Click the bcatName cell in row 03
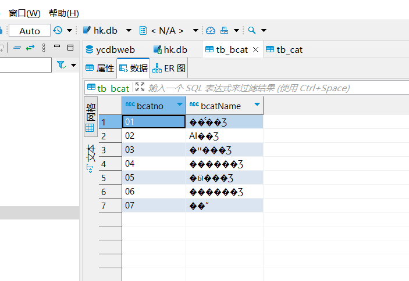The image size is (409, 281). click(x=225, y=150)
